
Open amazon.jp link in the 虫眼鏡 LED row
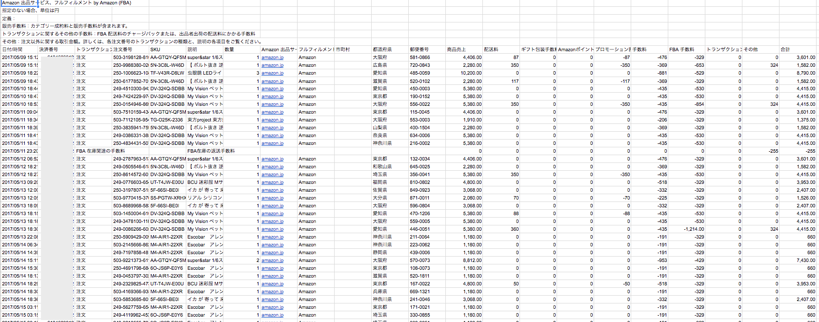pyautogui.click(x=272, y=73)
